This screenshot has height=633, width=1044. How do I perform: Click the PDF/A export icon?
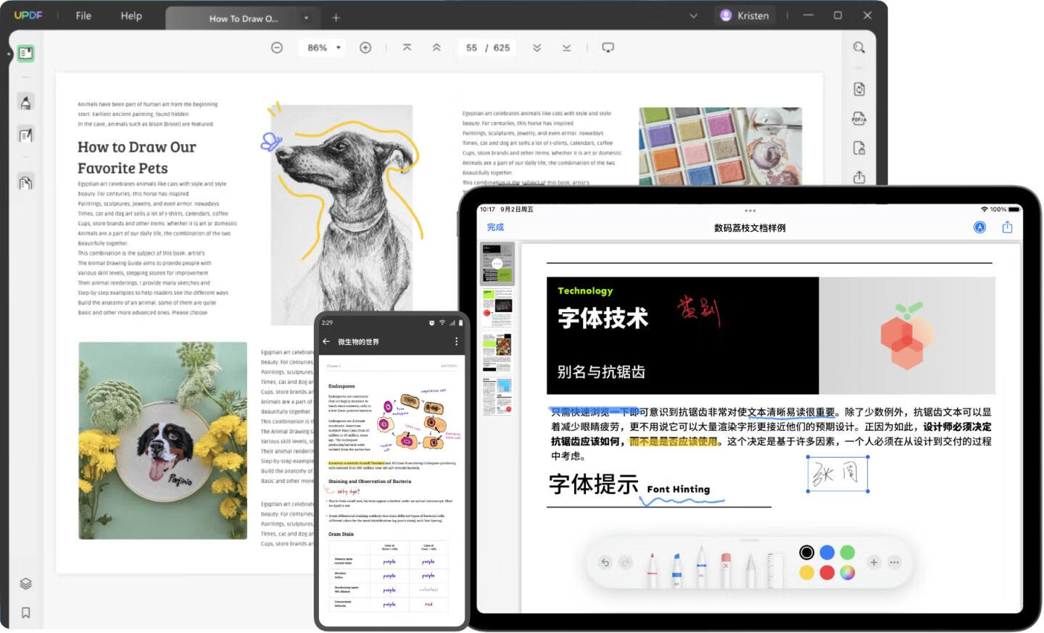(x=859, y=119)
